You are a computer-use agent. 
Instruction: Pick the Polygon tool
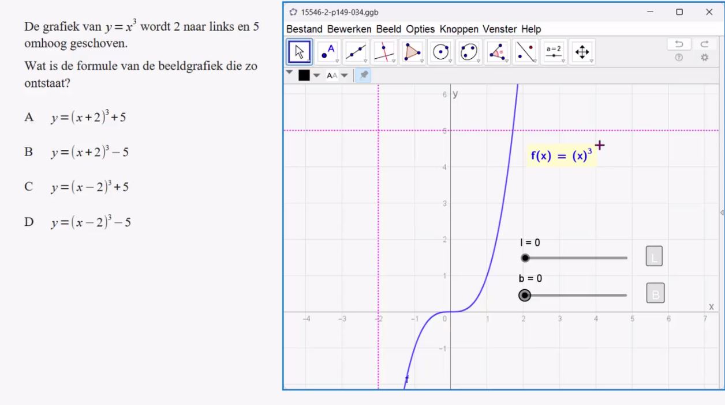pos(412,52)
